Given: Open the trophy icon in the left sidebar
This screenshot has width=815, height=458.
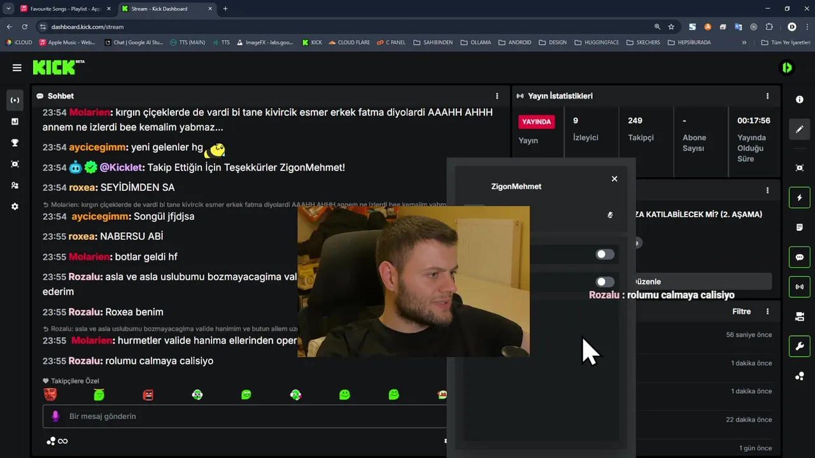Looking at the screenshot, I should point(15,142).
